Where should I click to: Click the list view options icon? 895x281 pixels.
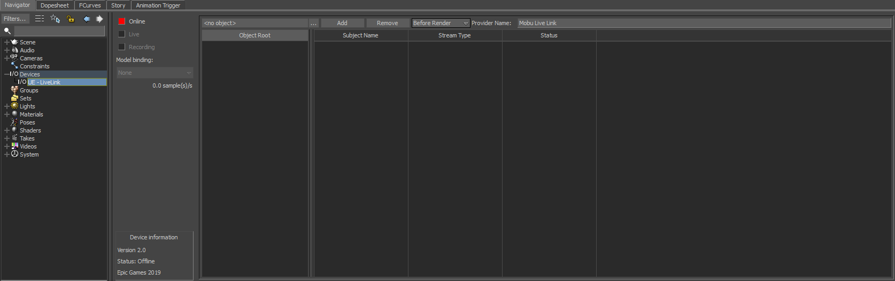pos(40,19)
